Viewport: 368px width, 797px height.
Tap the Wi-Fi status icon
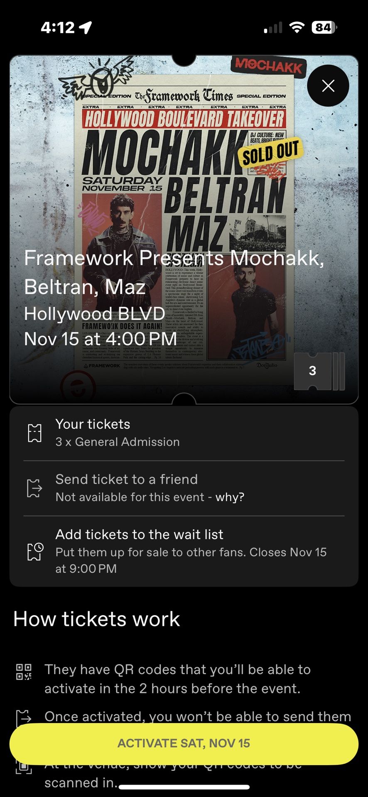297,27
